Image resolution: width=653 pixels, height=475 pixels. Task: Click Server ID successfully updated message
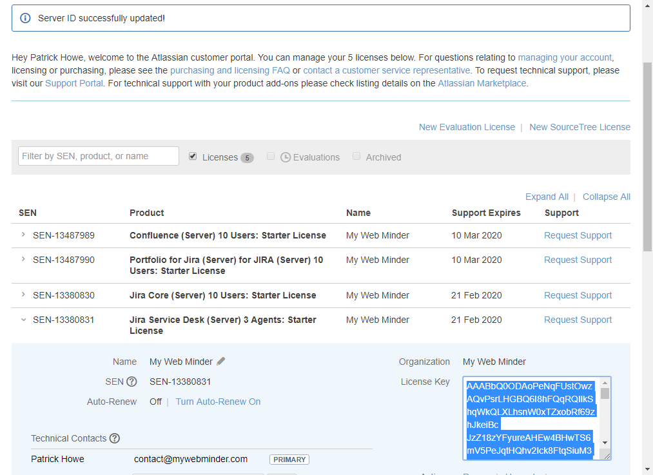tap(102, 18)
